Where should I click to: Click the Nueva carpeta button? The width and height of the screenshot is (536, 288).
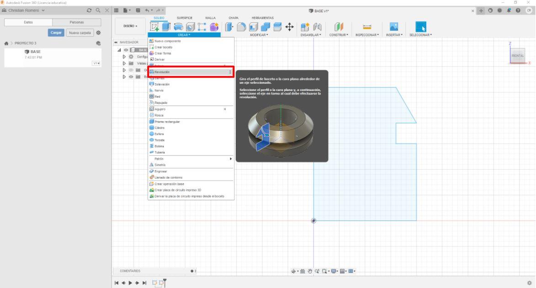click(80, 33)
